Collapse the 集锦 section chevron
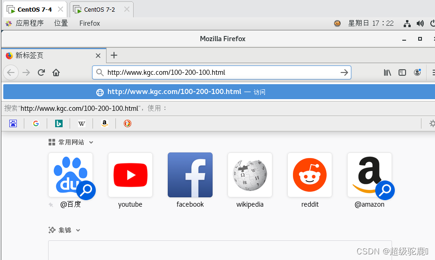 78,230
